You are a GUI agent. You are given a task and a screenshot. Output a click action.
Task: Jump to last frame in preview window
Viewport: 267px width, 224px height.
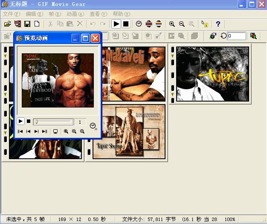45,131
